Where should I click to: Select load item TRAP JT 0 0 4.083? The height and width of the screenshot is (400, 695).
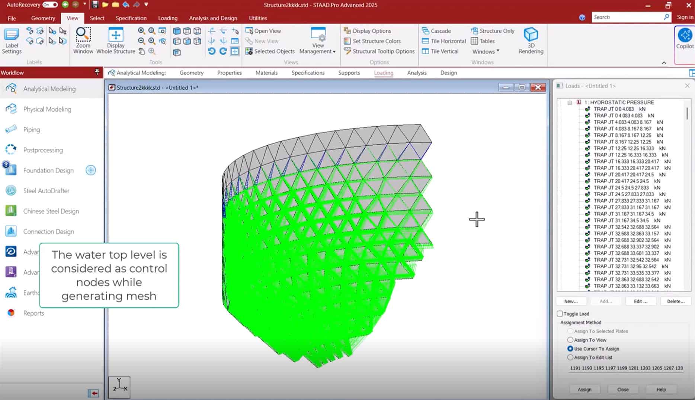(x=619, y=109)
